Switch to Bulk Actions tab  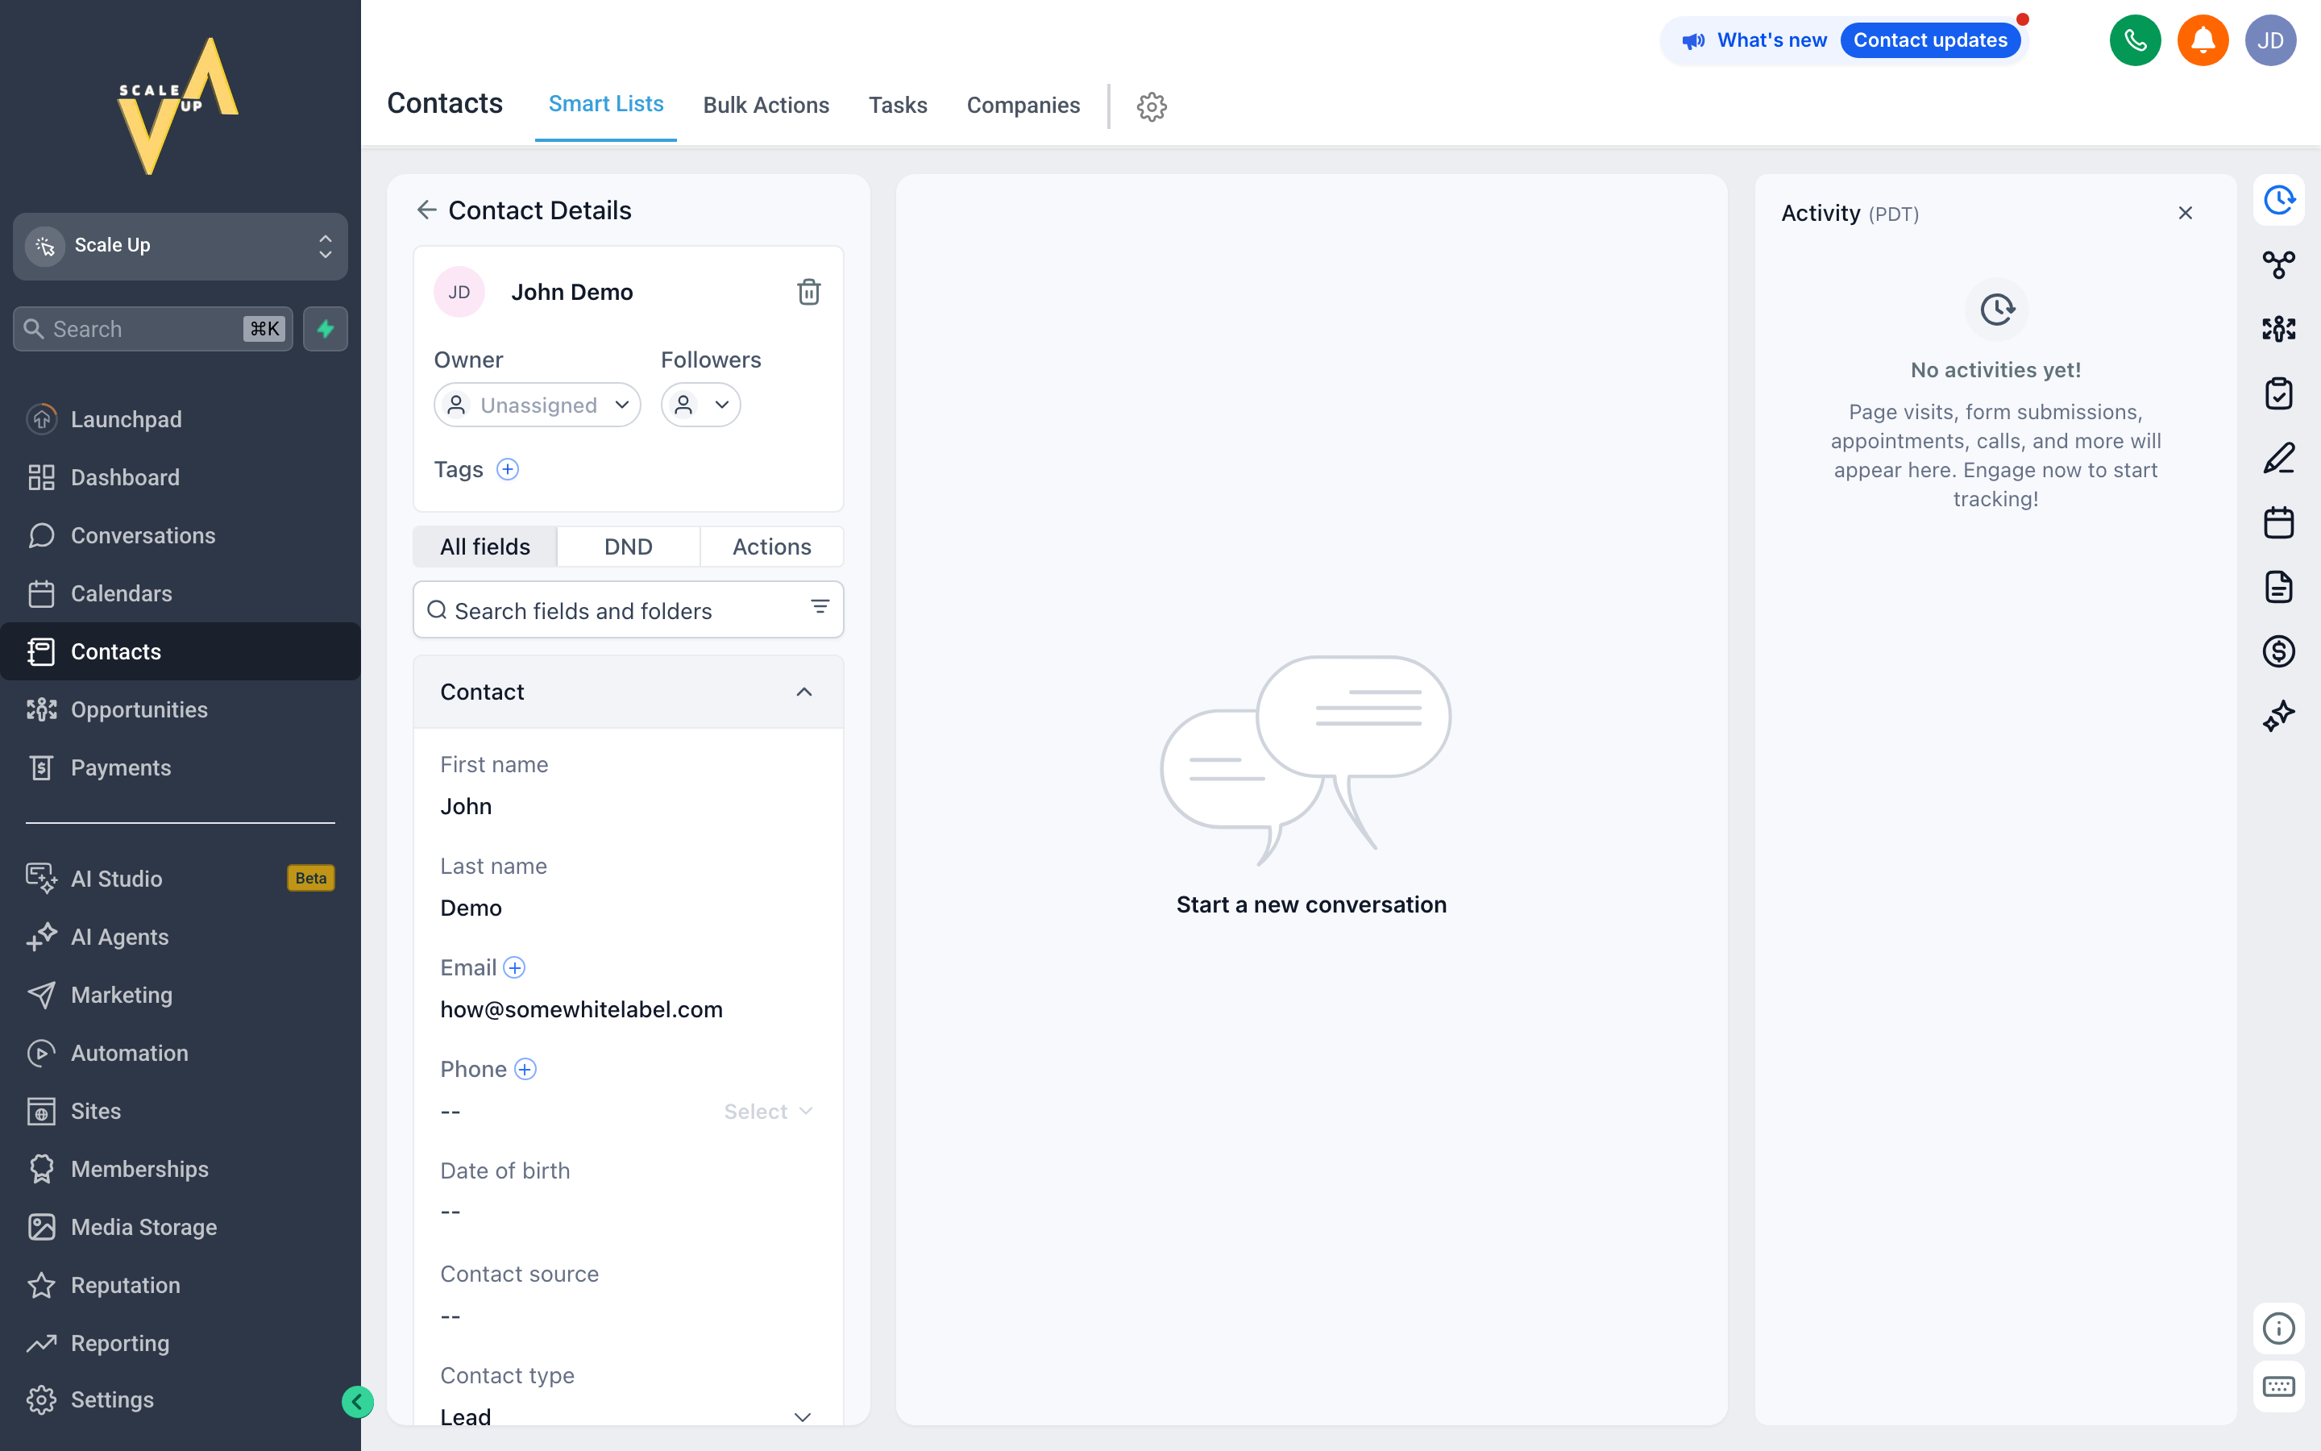[x=766, y=105]
